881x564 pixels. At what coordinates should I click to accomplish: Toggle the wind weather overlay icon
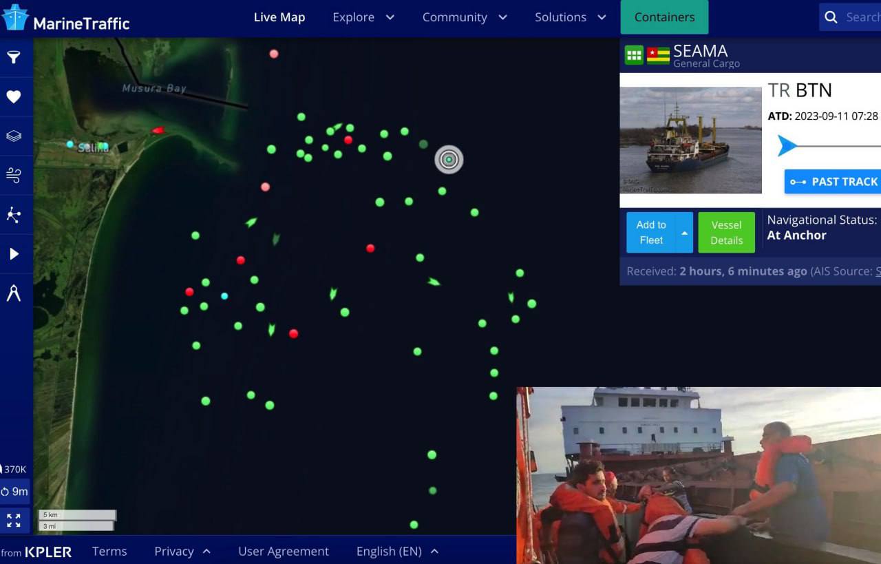[x=14, y=175]
